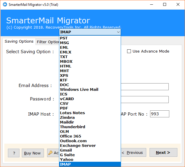Choose G Suite from the dropdown list

click(x=90, y=155)
